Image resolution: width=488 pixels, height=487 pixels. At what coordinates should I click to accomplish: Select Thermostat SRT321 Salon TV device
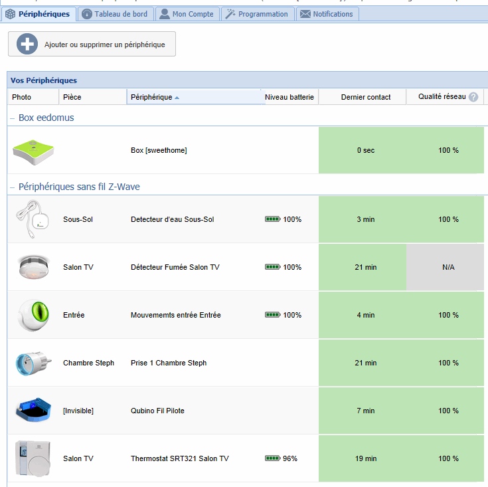point(180,458)
